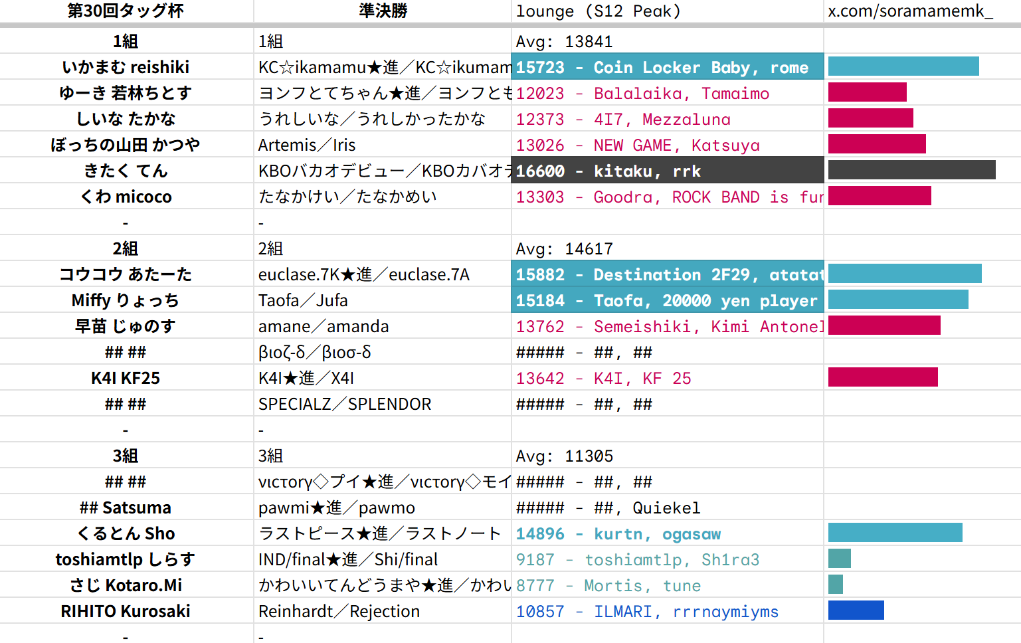Select the 8777 - Mortis, tune cell
The width and height of the screenshot is (1021, 643).
click(x=668, y=585)
